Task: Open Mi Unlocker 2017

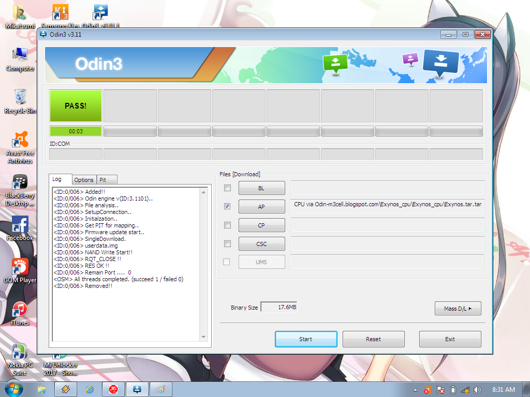Action: [59, 357]
